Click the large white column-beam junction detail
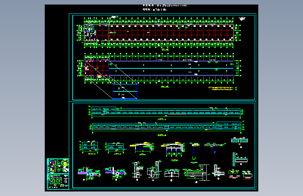 [196, 173]
